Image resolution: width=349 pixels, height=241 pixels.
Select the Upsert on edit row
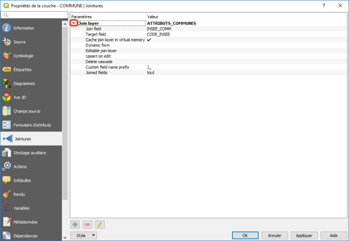[208, 56]
